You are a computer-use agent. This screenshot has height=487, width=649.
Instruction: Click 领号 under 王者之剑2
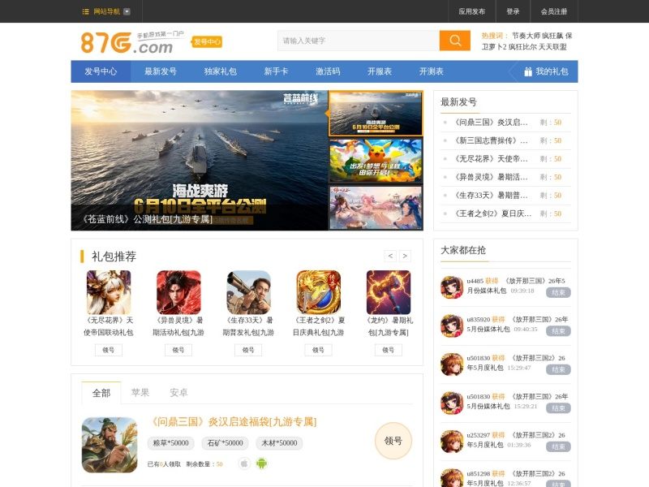coord(318,350)
